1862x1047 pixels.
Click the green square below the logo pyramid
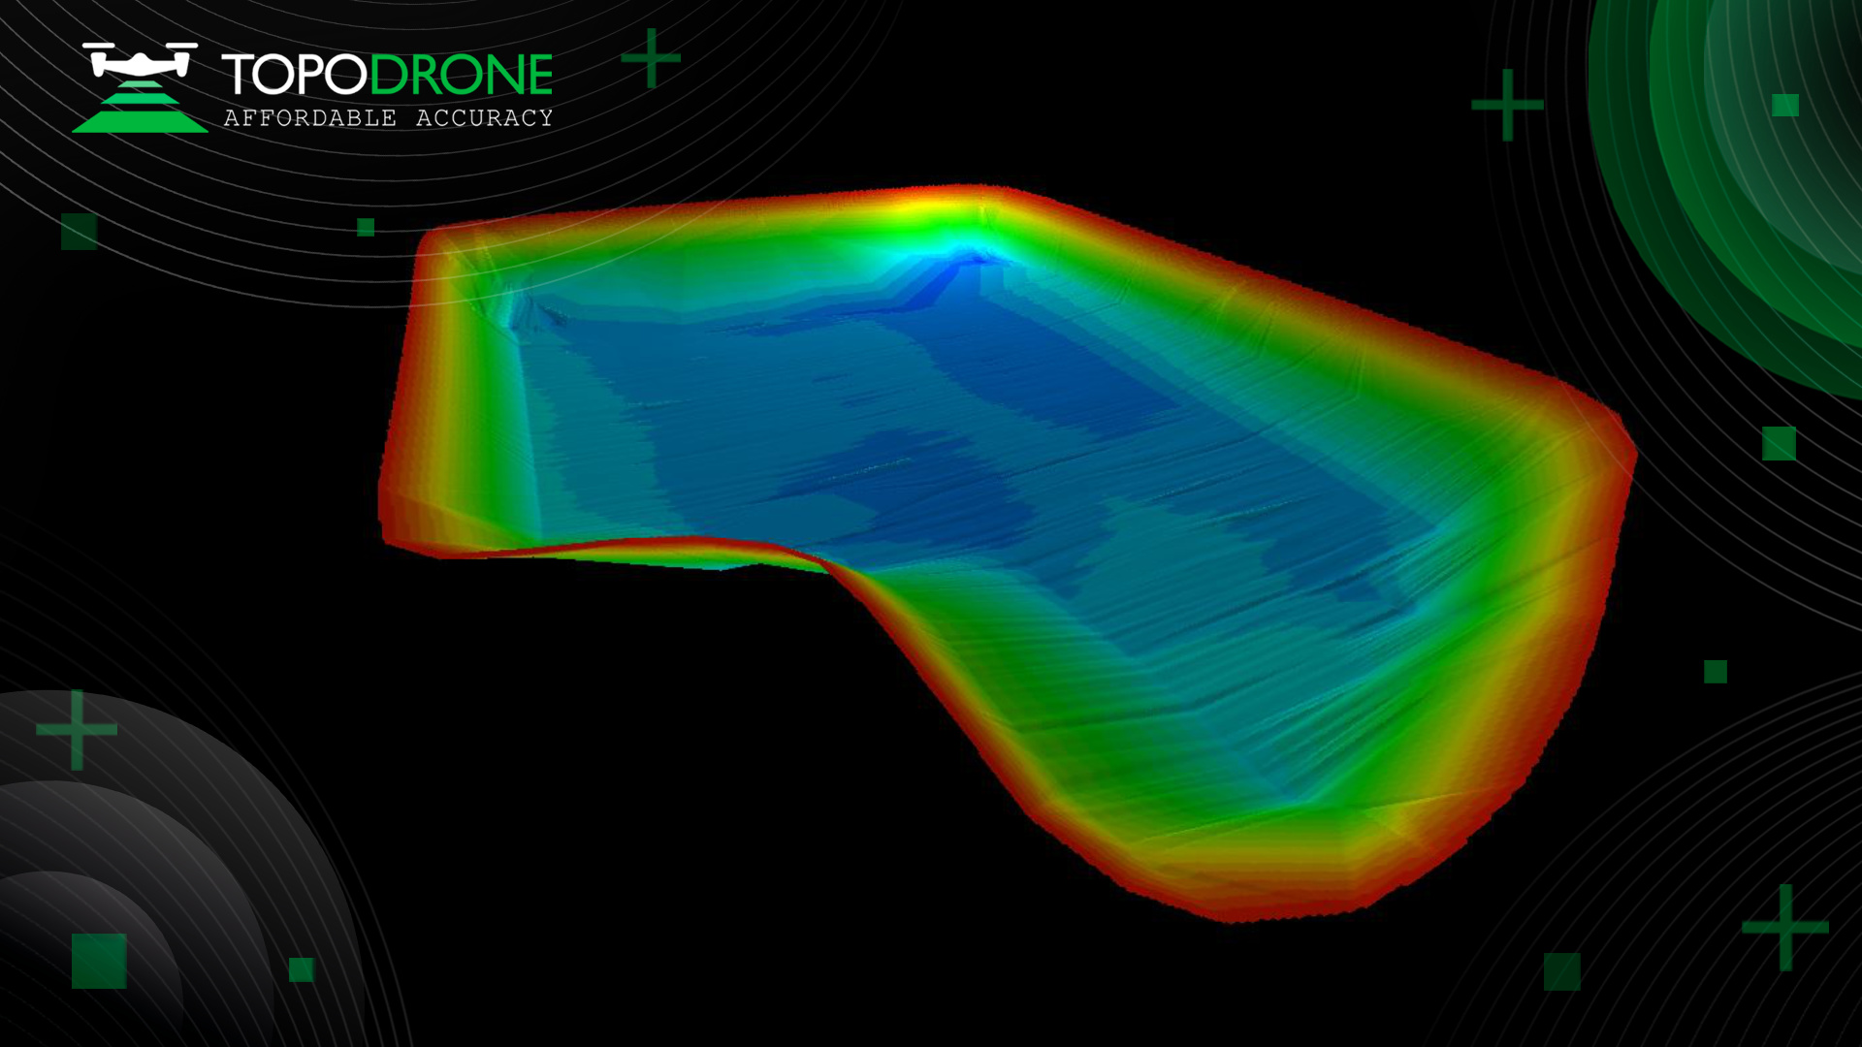(x=80, y=232)
